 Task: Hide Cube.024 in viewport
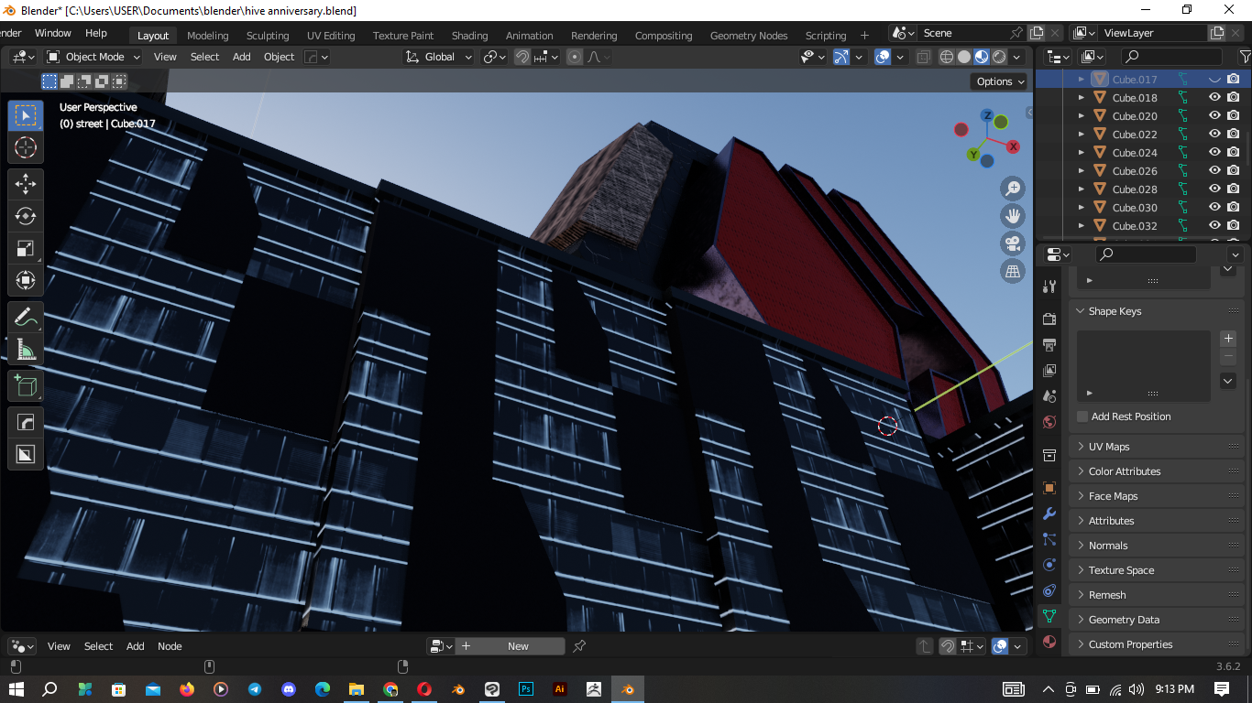point(1214,153)
